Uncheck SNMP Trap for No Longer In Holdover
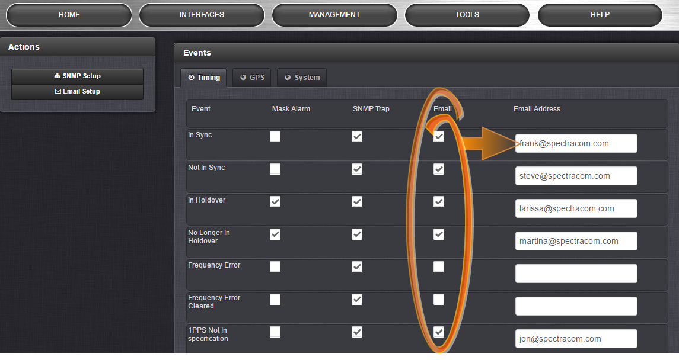This screenshot has height=360, width=679. tap(357, 234)
